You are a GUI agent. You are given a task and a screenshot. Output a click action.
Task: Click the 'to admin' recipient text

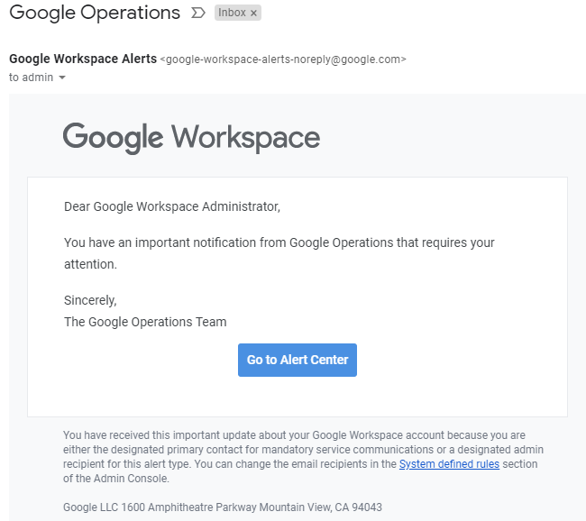(31, 78)
